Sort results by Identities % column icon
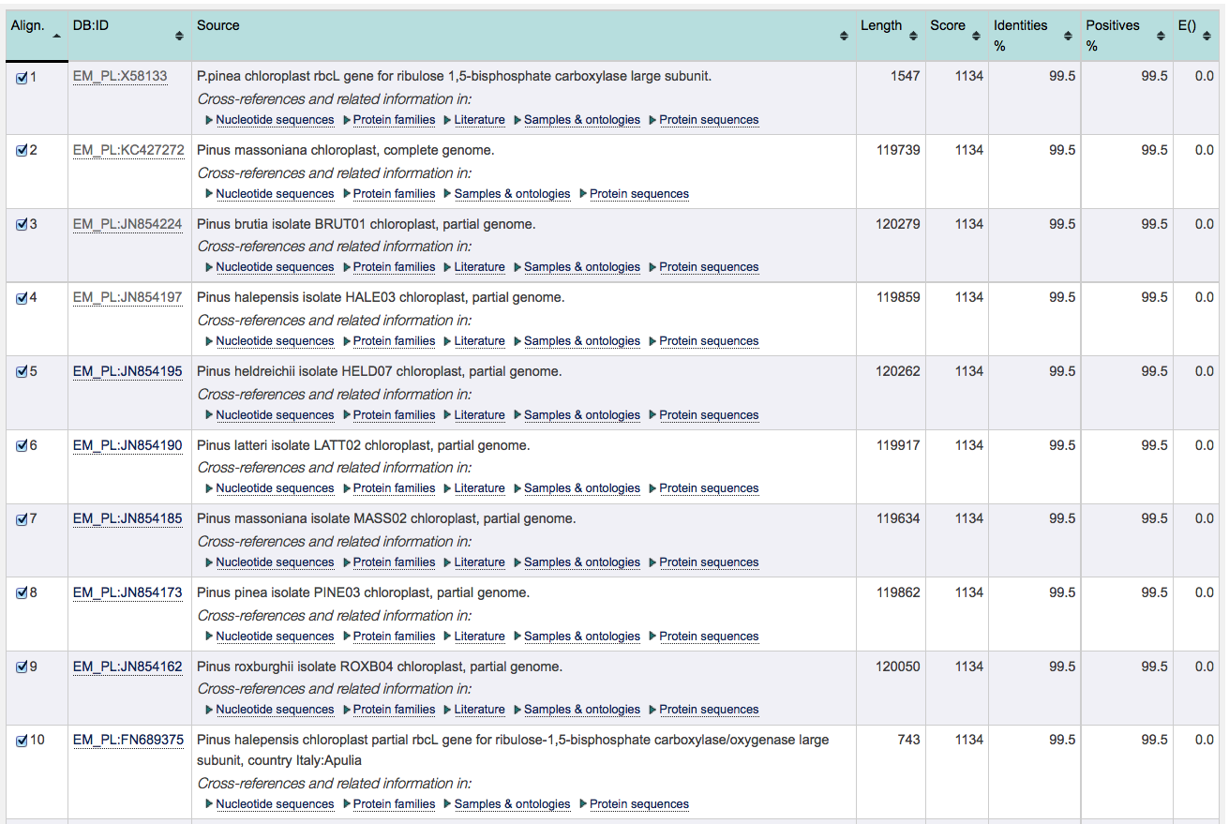This screenshot has height=824, width=1229. (1067, 37)
